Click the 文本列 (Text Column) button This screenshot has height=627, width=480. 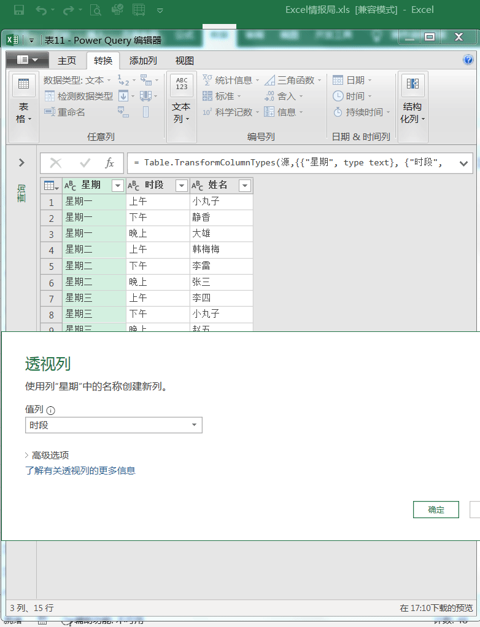[181, 101]
